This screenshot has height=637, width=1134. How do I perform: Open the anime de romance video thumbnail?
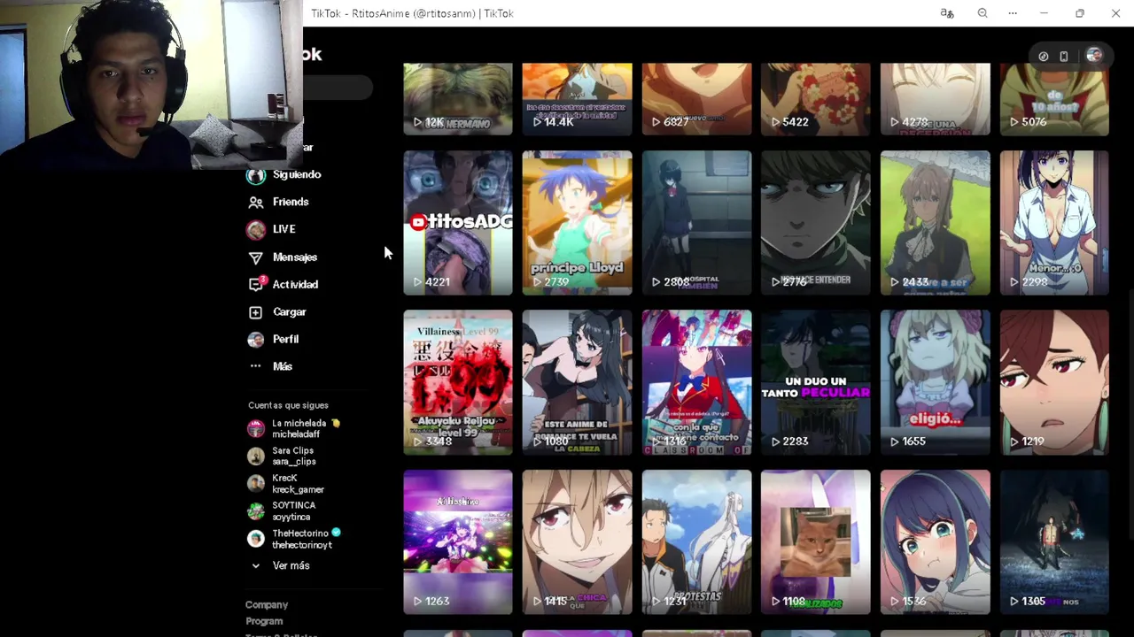(x=577, y=382)
